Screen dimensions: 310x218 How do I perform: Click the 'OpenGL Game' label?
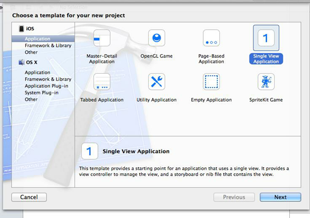coord(157,56)
